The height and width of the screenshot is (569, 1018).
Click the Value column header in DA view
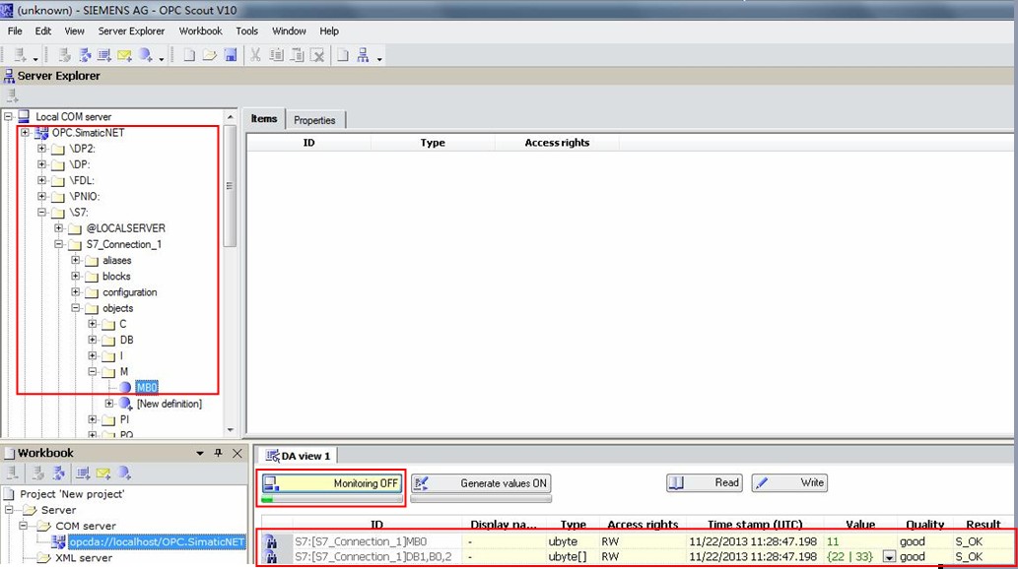tap(860, 525)
